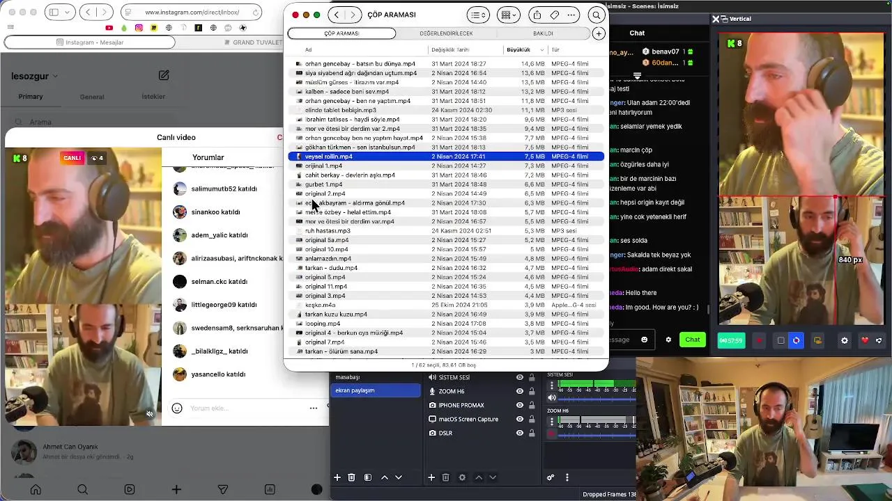Go to Instagram home
The width and height of the screenshot is (892, 501).
(x=36, y=490)
